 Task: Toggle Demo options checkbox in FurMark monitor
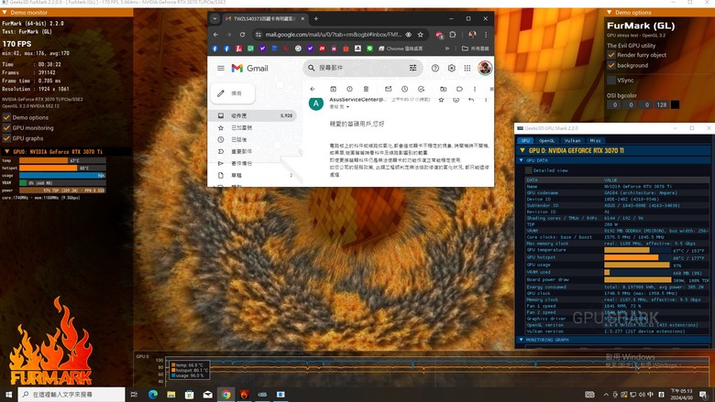click(6, 117)
